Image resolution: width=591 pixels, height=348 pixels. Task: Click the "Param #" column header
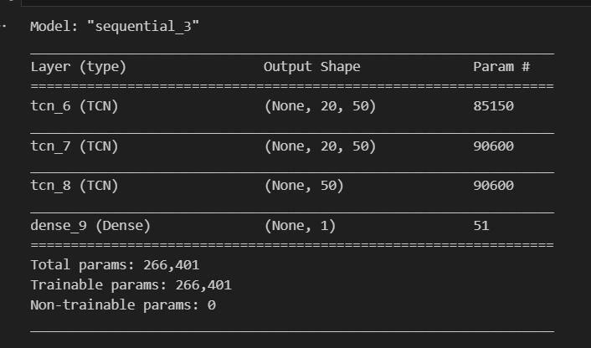click(501, 67)
